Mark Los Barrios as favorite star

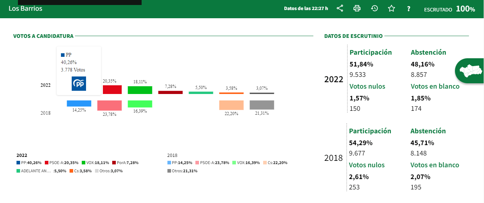[392, 9]
